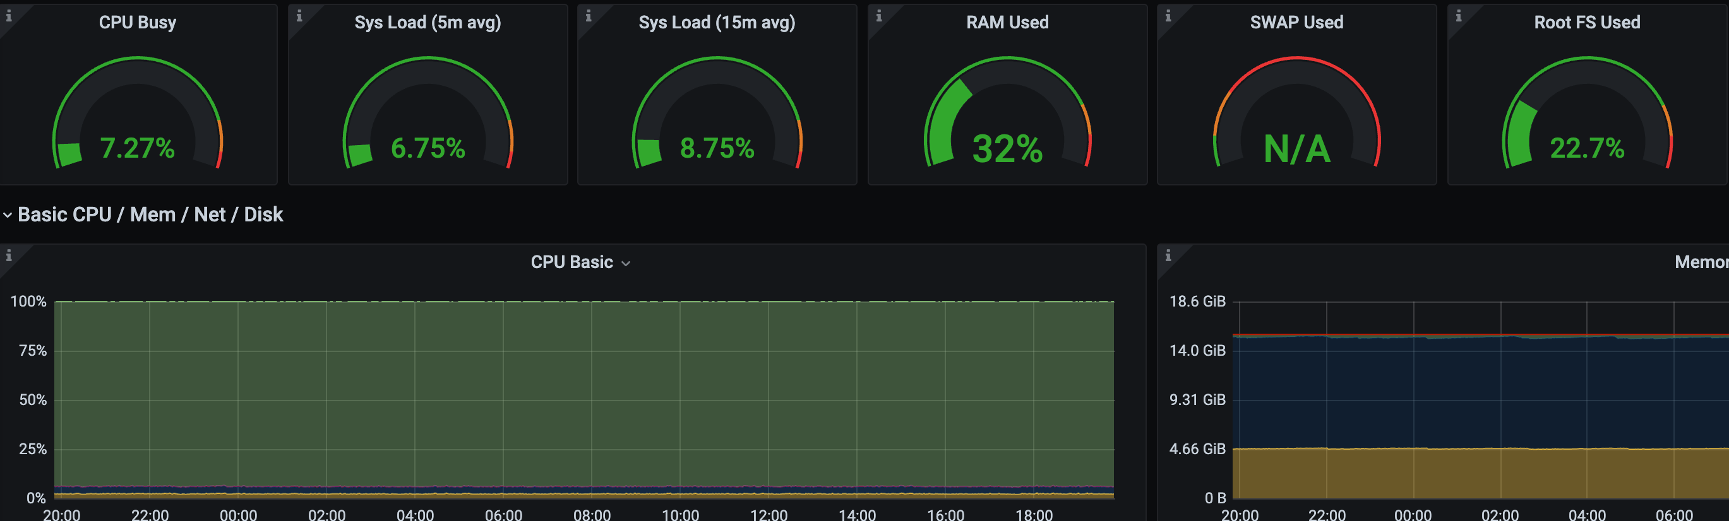Open the RAM Used panel title
Viewport: 1729px width, 521px height.
(1007, 22)
